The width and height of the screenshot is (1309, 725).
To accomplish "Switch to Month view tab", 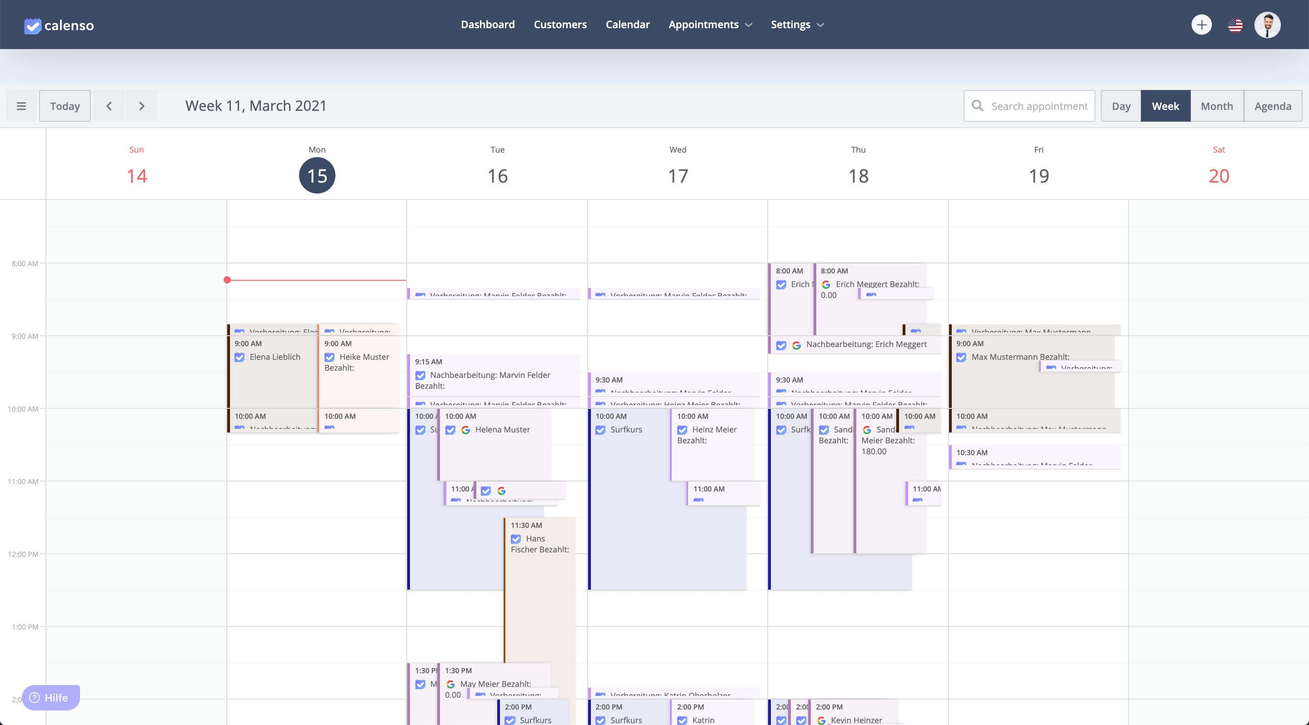I will click(1217, 105).
